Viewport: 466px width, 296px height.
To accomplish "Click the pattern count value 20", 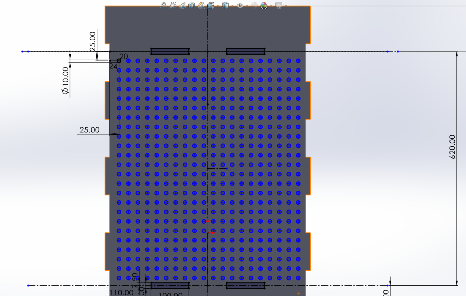I will (124, 56).
